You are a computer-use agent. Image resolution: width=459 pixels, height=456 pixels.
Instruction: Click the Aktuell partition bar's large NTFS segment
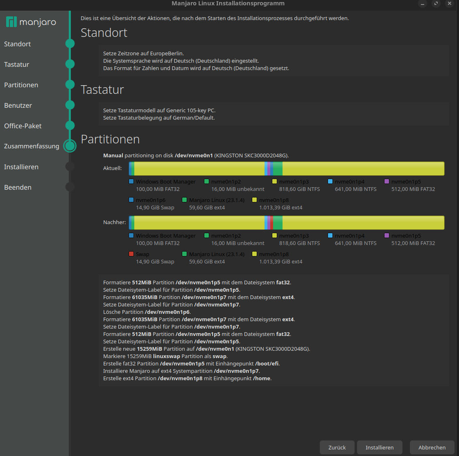pyautogui.click(x=199, y=169)
